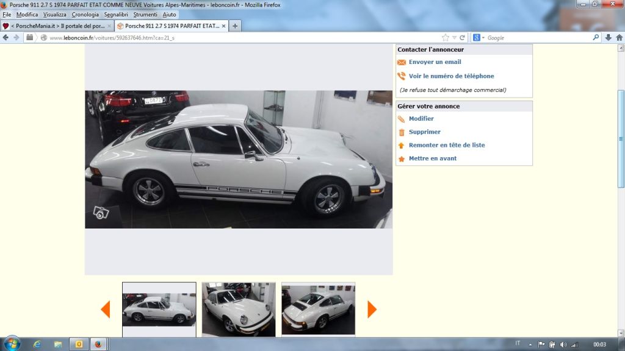Close the Porsche 911 2.7 S 1974 tab
This screenshot has height=351, width=625.
click(223, 26)
